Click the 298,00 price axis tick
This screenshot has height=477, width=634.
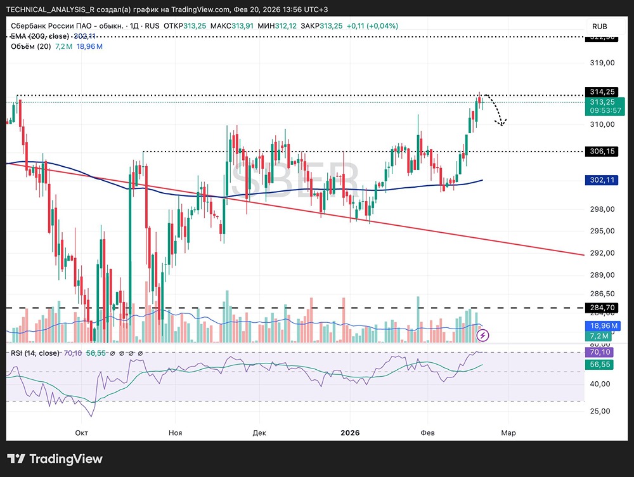pyautogui.click(x=602, y=209)
